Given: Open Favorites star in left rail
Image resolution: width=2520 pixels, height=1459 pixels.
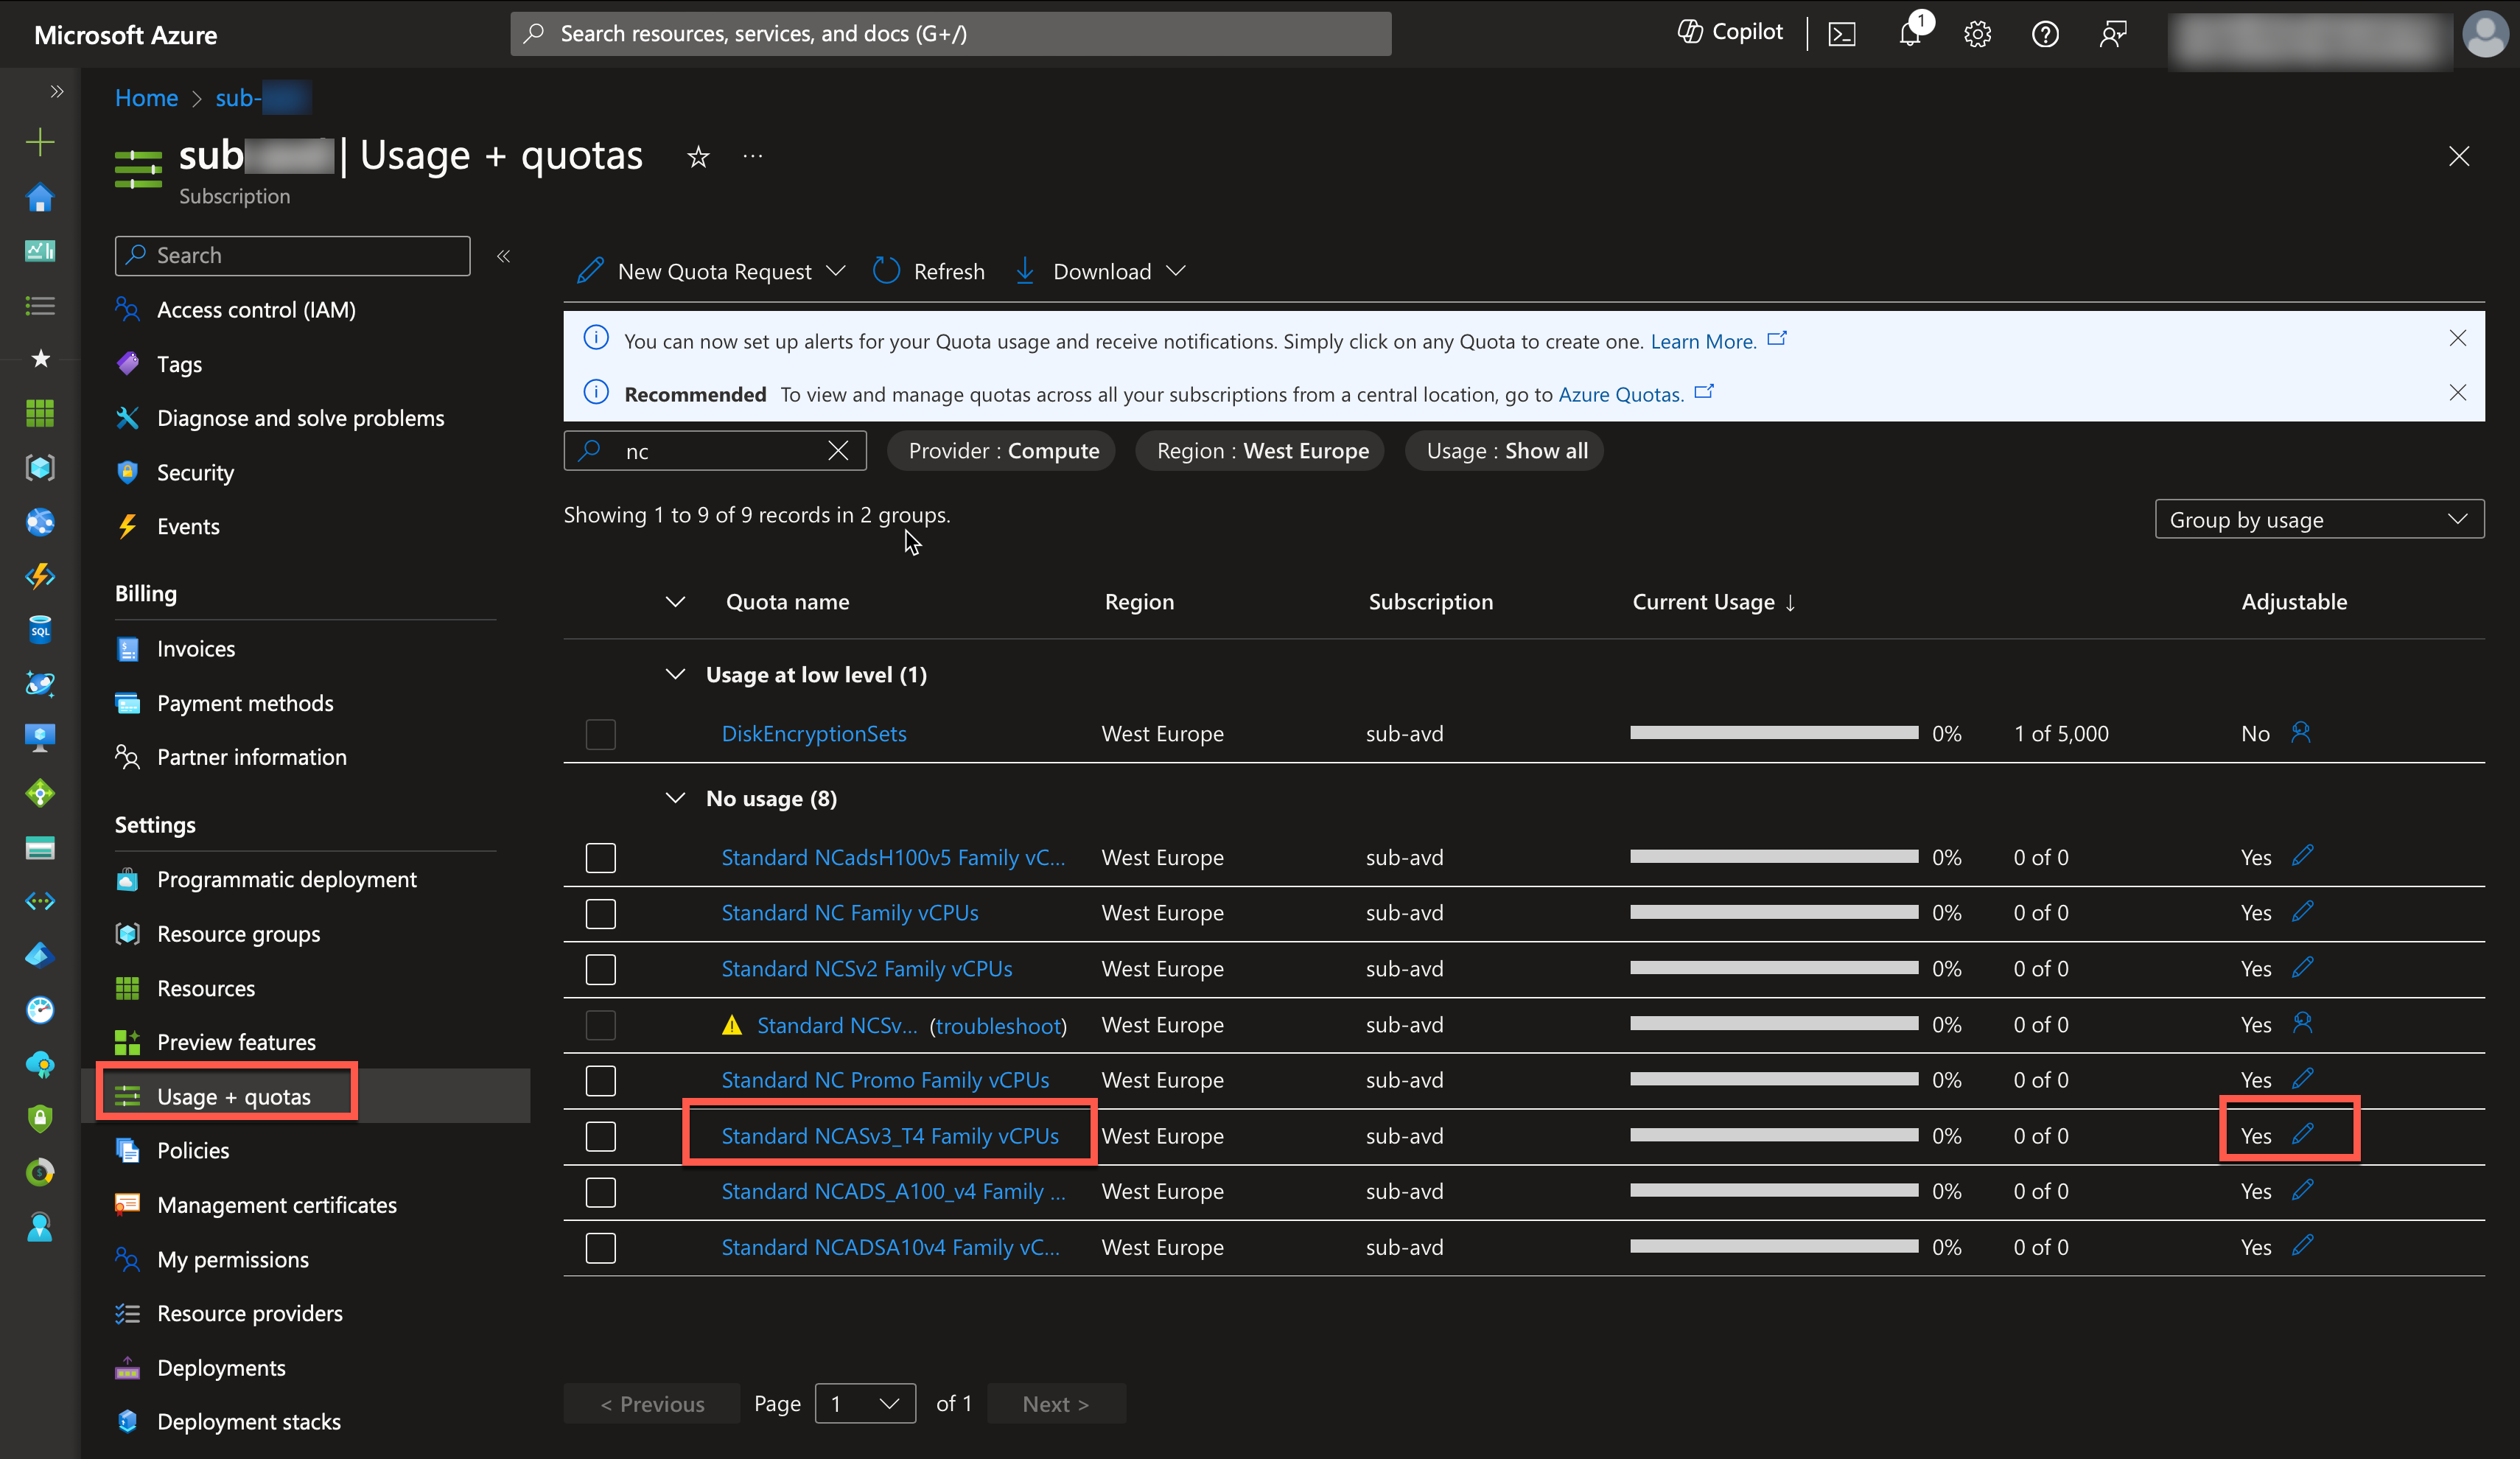Looking at the screenshot, I should coord(40,358).
